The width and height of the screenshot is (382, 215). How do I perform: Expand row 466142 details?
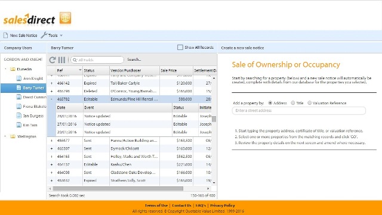(51, 83)
